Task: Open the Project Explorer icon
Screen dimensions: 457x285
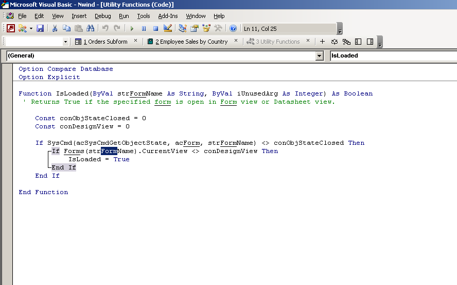Action: pyautogui.click(x=183, y=28)
